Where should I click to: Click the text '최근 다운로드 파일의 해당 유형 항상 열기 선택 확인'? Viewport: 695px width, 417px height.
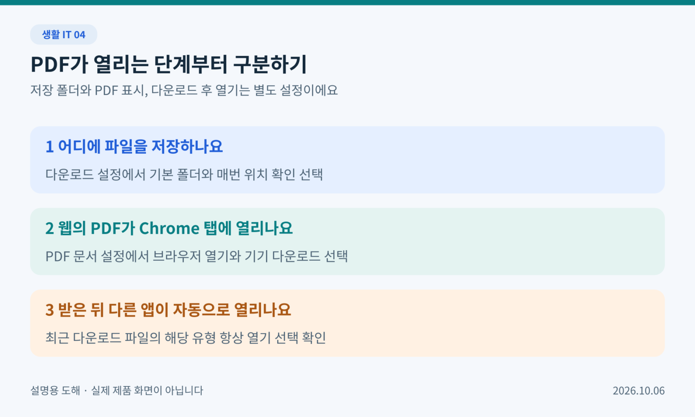point(185,338)
